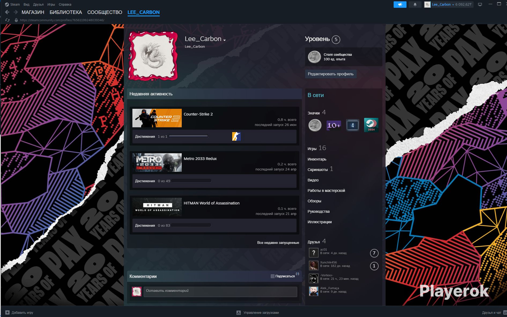Click friend Xunchik456's avatar
The image size is (507, 317).
(x=313, y=265)
